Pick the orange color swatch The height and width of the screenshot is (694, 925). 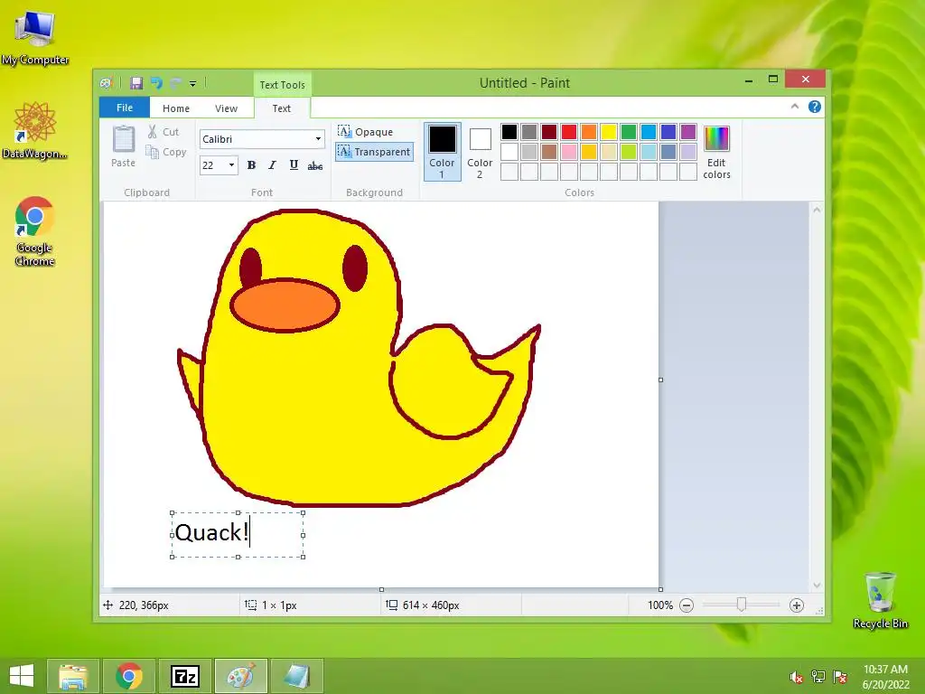[x=589, y=132]
